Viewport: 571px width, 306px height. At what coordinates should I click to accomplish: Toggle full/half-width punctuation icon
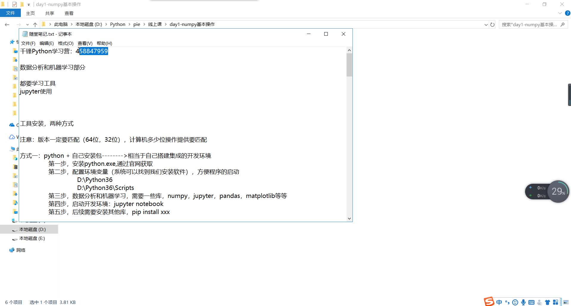point(507,302)
